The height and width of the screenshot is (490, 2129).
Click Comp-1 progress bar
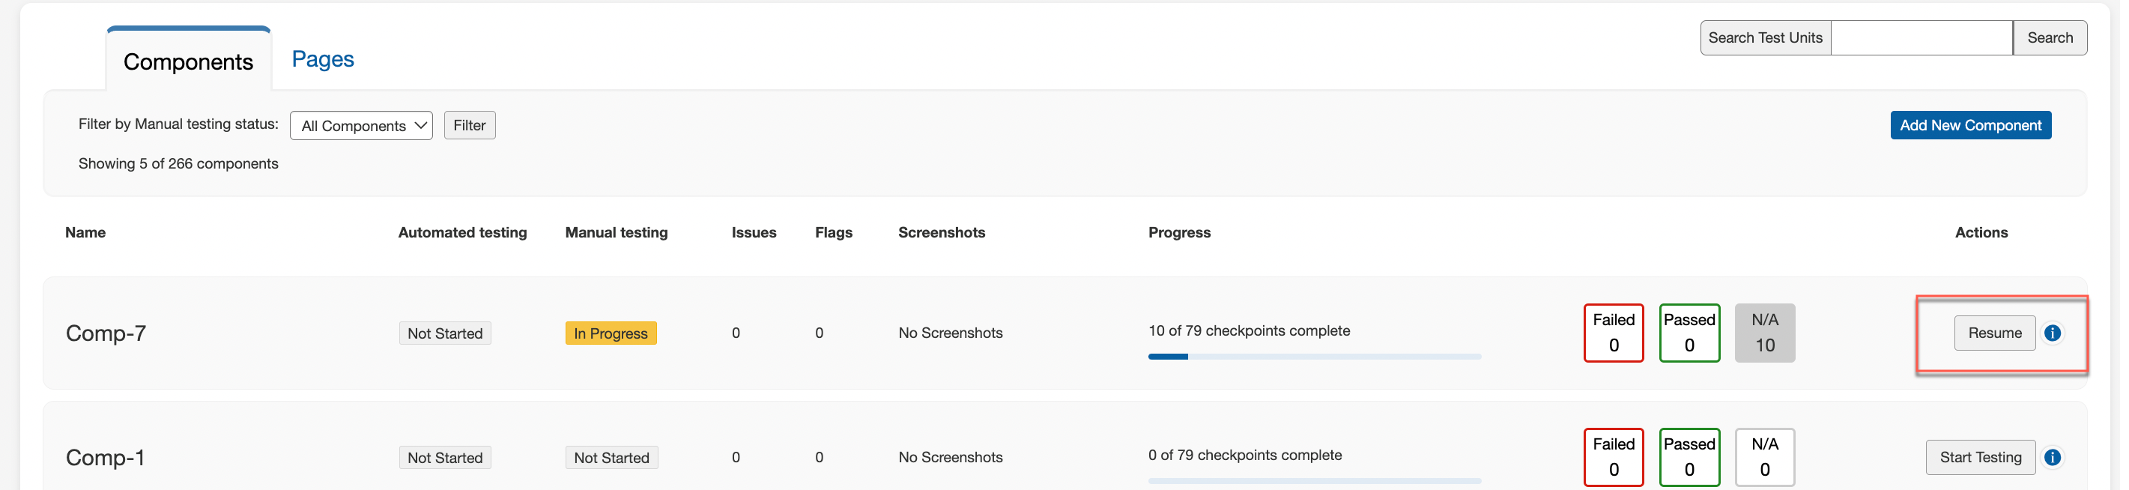(1314, 480)
